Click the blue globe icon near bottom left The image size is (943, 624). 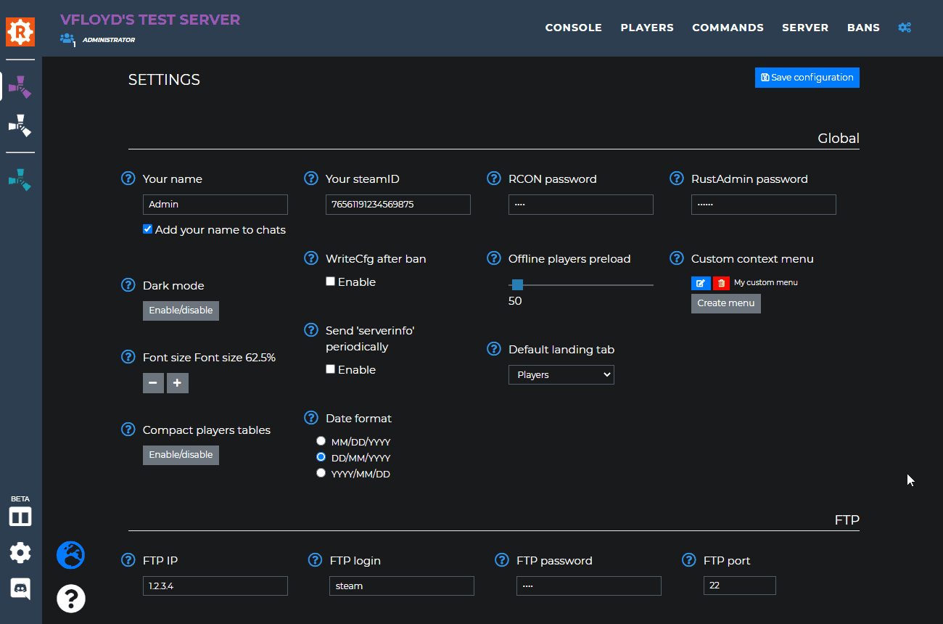[x=70, y=554]
